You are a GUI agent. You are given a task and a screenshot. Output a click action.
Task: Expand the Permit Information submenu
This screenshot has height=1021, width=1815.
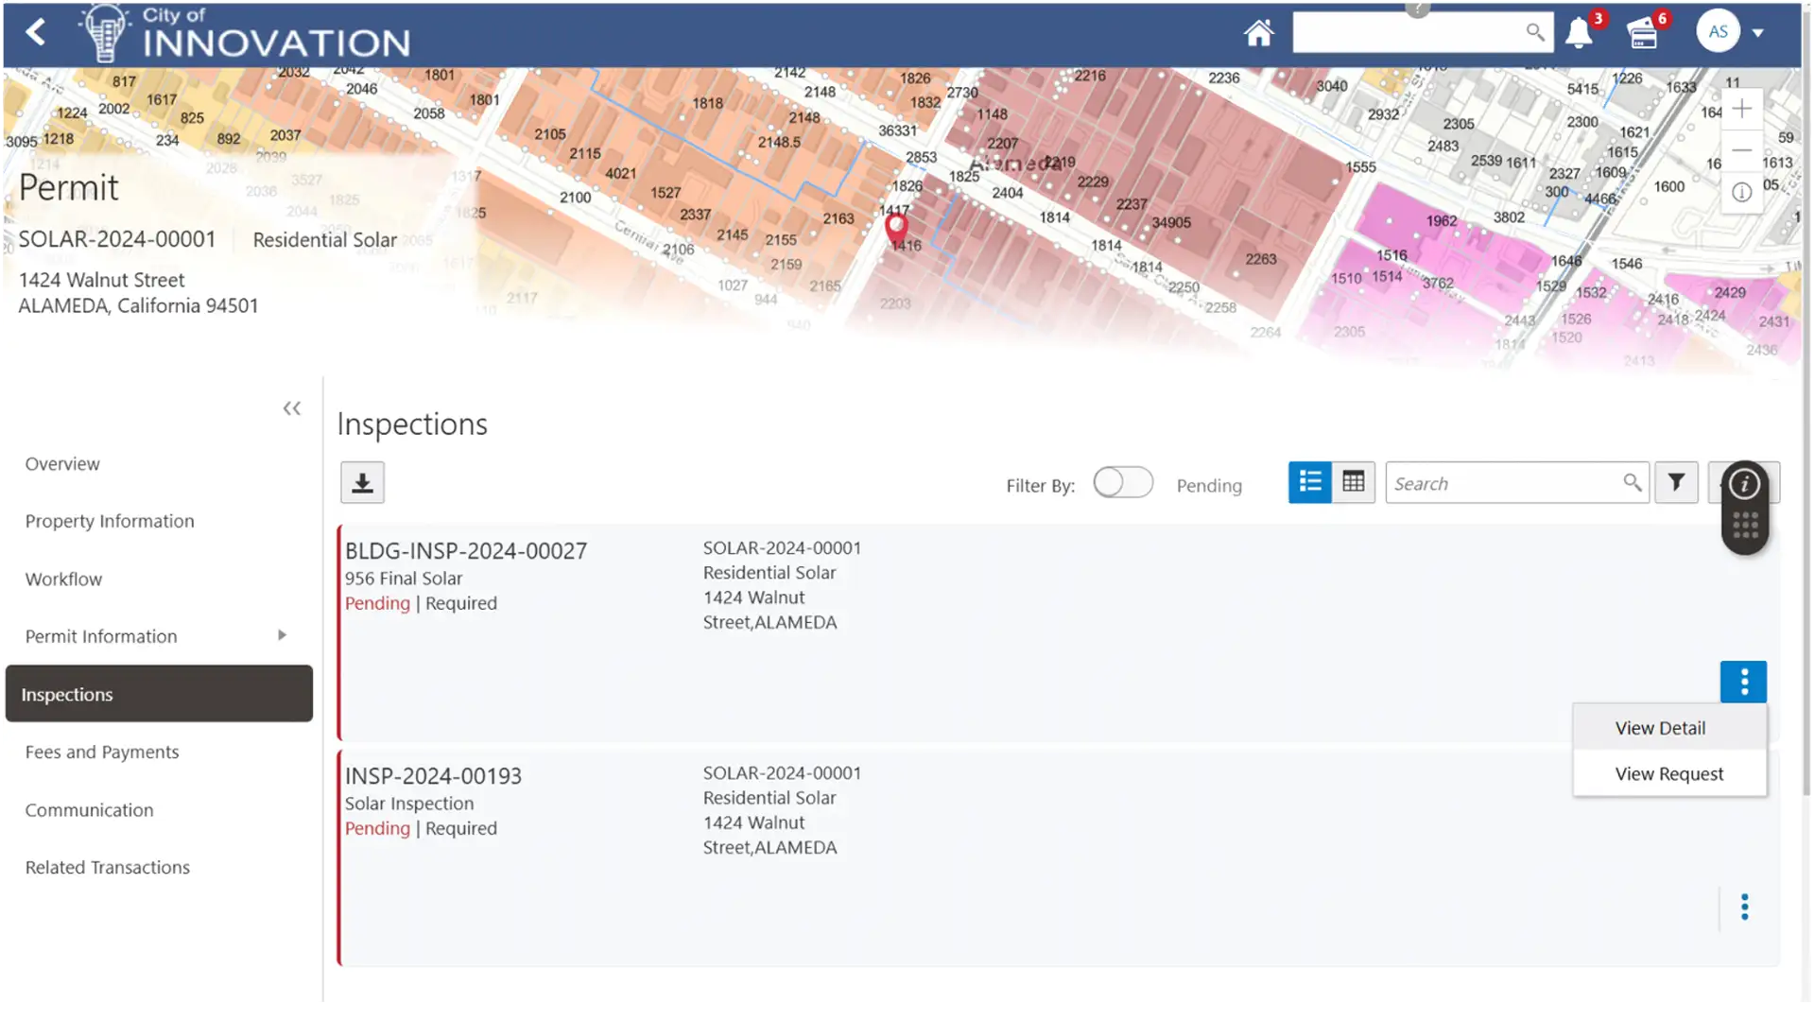coord(282,636)
